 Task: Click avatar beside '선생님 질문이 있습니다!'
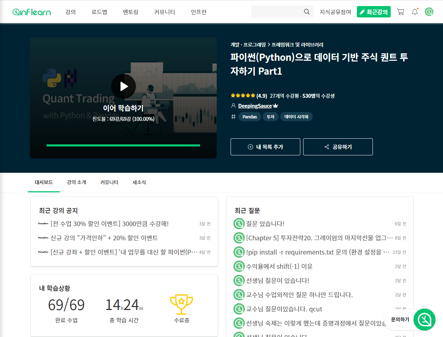click(x=239, y=280)
